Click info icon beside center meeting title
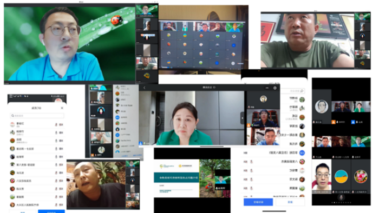 click(214, 88)
